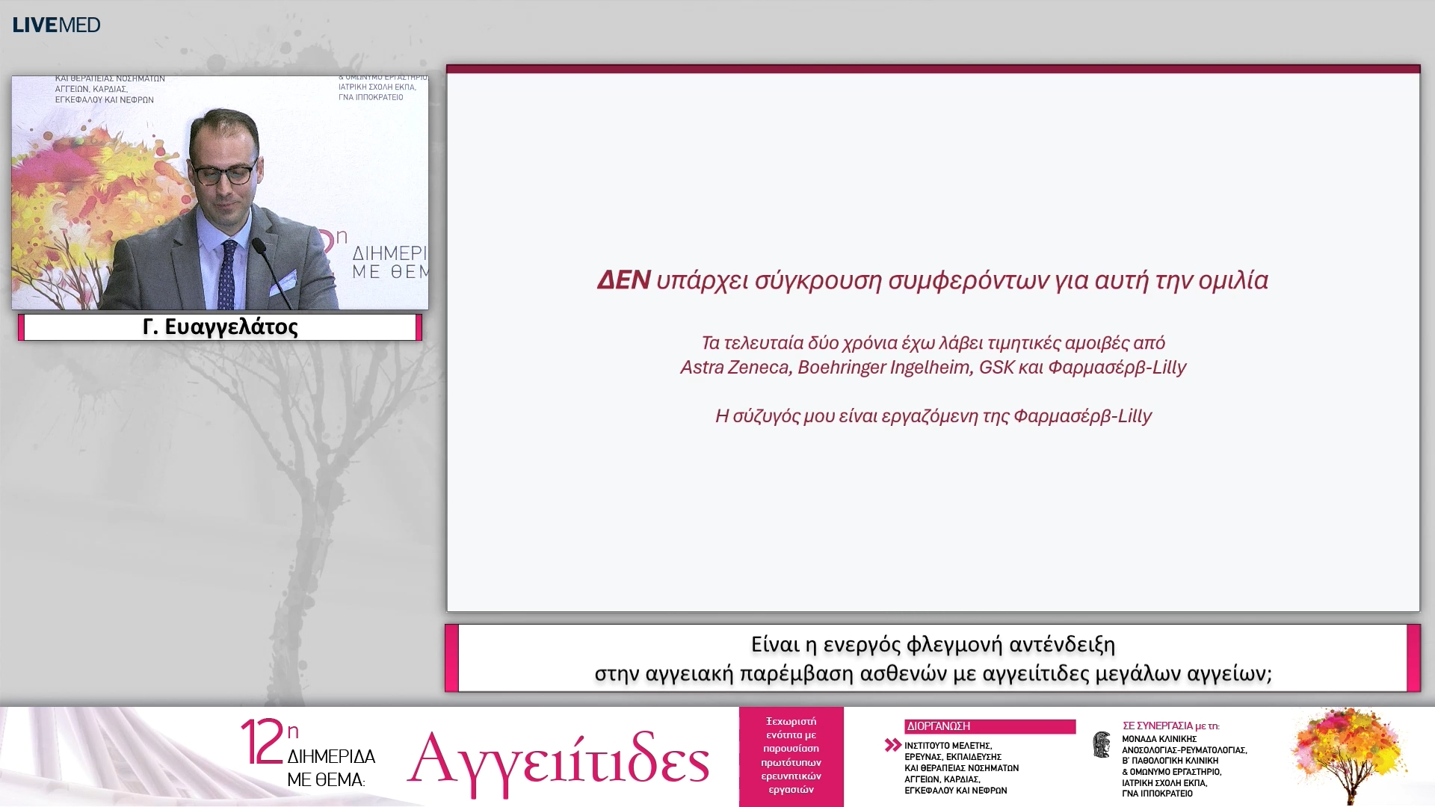
Task: Click the double chevron icon beside ΙΝΣΤΙΤΟΥΤΟ ΜΕΛΕΤΗΣ
Action: [x=893, y=745]
